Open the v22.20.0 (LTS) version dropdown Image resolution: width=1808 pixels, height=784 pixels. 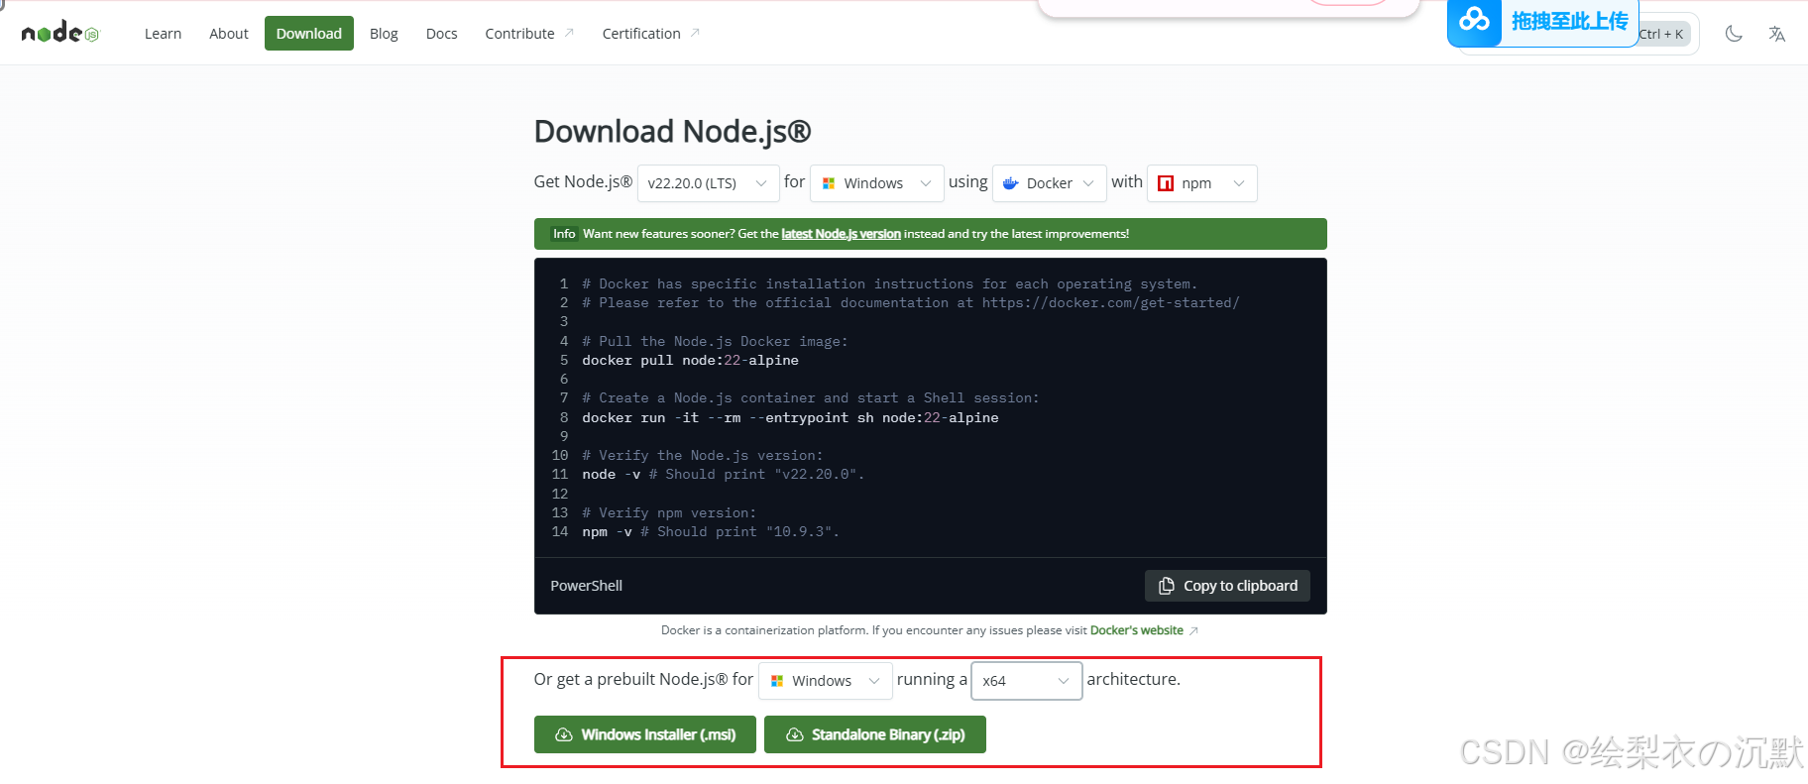point(708,183)
